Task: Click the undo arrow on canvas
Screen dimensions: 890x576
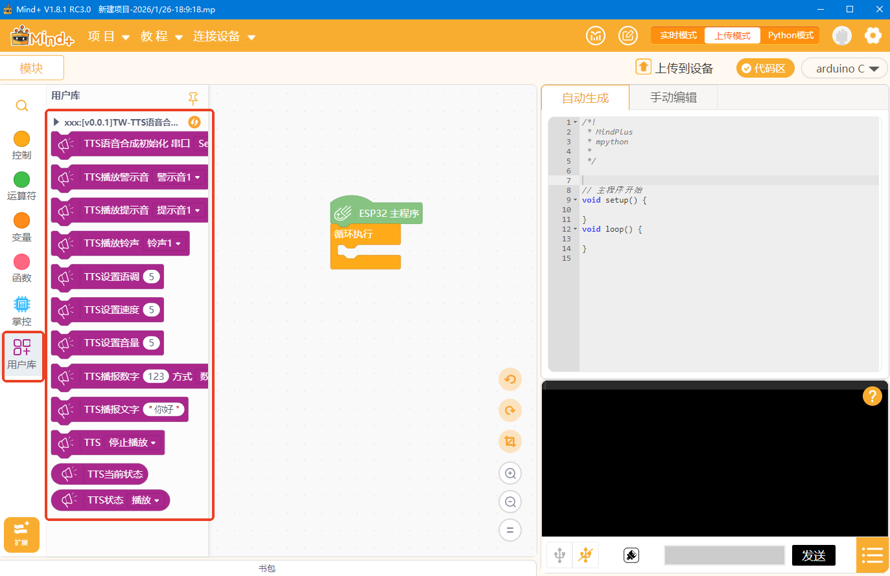Action: 510,379
